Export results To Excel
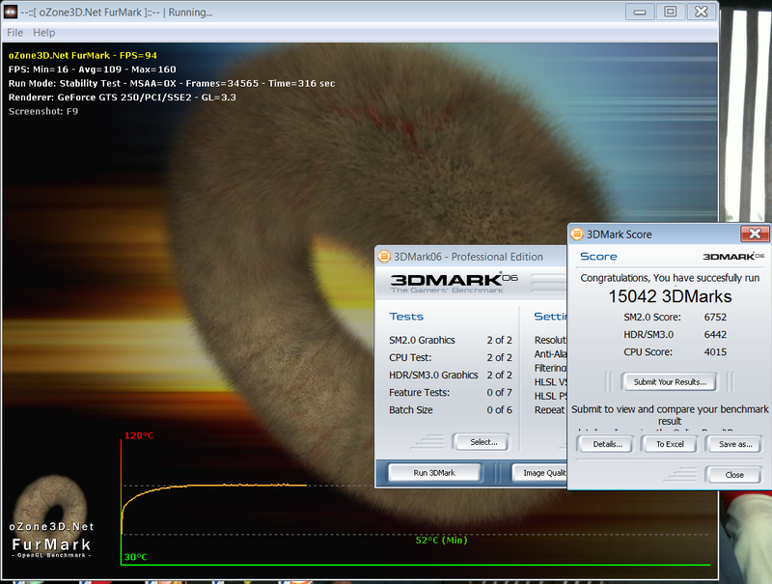Screen dimensions: 772x584 pos(670,444)
